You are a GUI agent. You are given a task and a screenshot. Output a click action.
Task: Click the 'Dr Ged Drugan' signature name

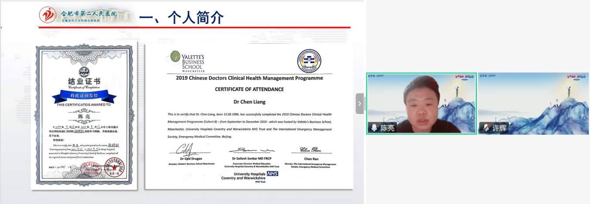pos(190,159)
